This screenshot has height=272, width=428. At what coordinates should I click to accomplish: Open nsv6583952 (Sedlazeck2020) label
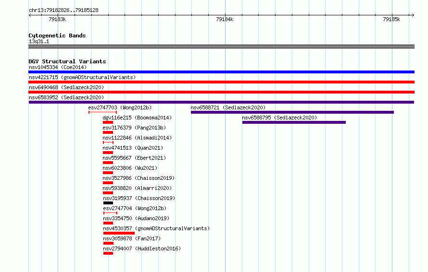click(x=66, y=97)
